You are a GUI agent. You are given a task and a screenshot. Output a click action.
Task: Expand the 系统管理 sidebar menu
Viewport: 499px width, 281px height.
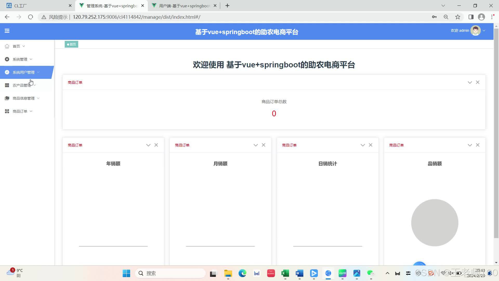click(x=19, y=59)
